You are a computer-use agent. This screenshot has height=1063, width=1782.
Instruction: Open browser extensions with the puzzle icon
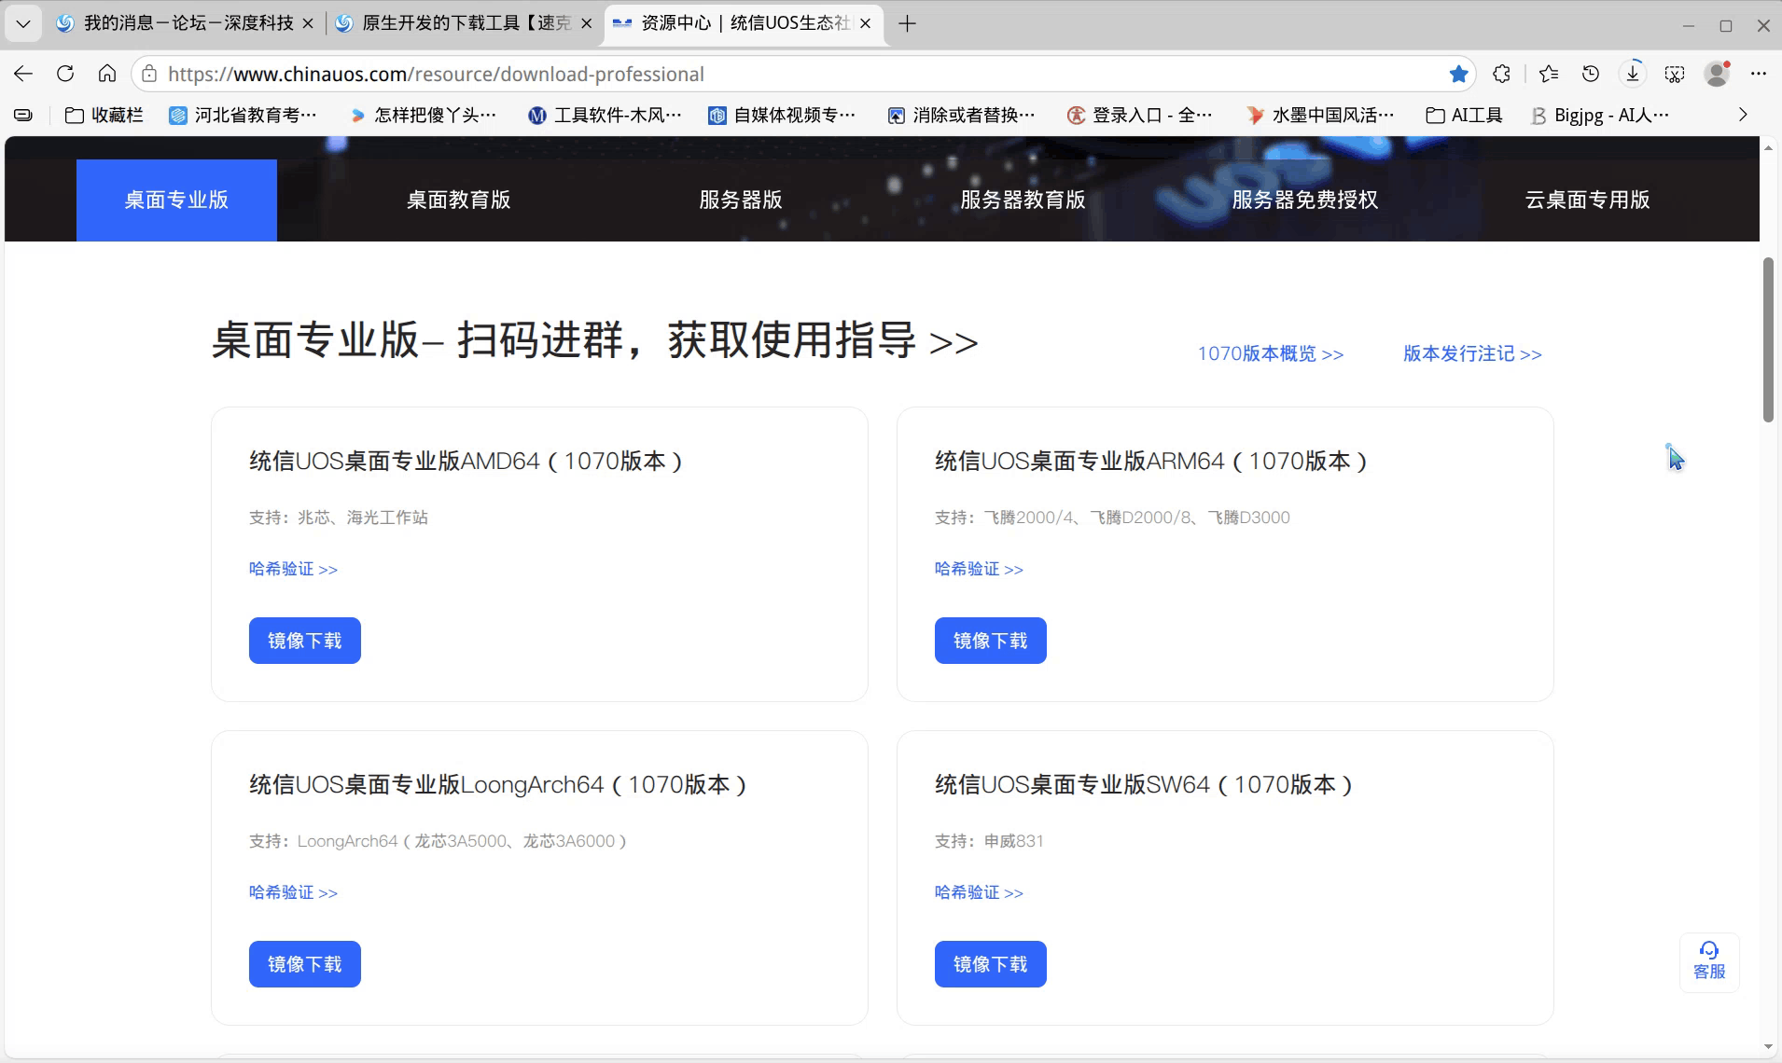click(1502, 74)
